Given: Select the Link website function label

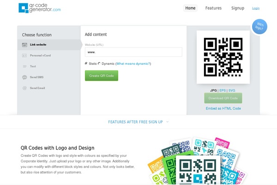Looking at the screenshot, I should (38, 44).
